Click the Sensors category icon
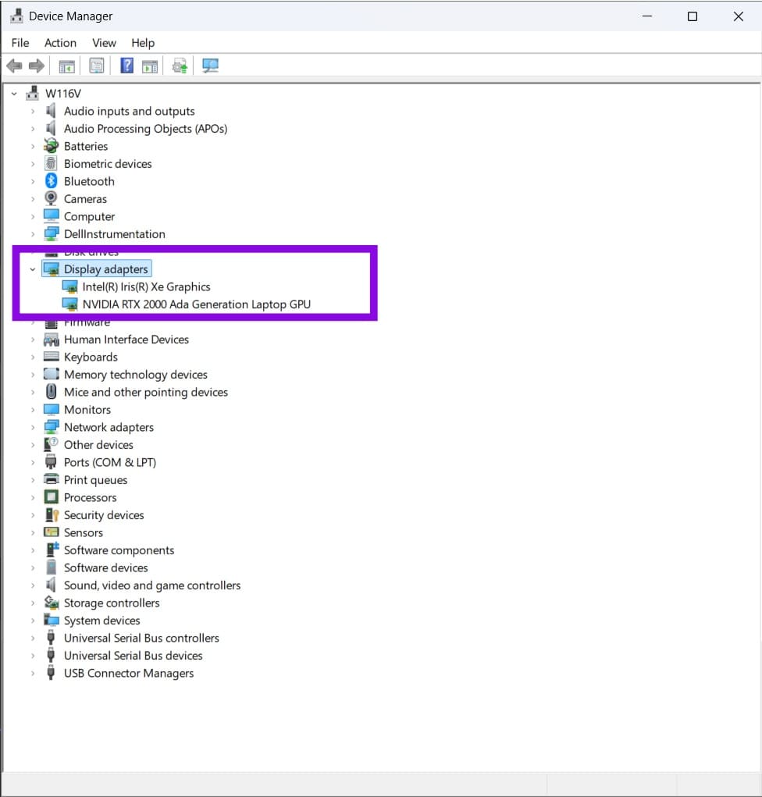Viewport: 762px width, 797px height. (x=51, y=532)
